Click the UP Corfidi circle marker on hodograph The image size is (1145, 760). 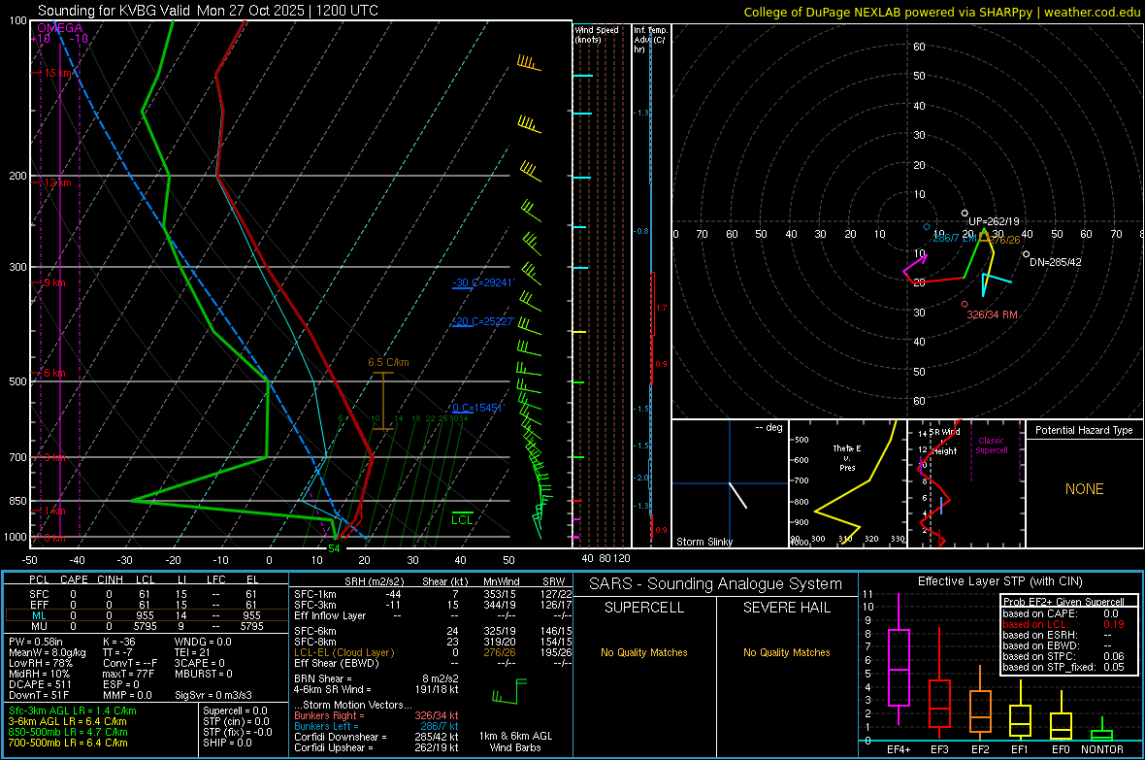point(965,214)
